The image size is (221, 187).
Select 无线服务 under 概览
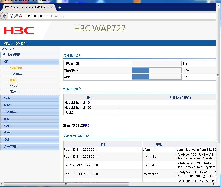pyautogui.click(x=16, y=74)
